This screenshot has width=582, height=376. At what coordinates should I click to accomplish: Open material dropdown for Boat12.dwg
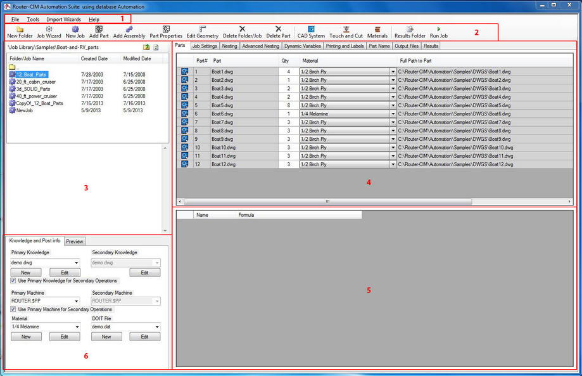(x=393, y=164)
